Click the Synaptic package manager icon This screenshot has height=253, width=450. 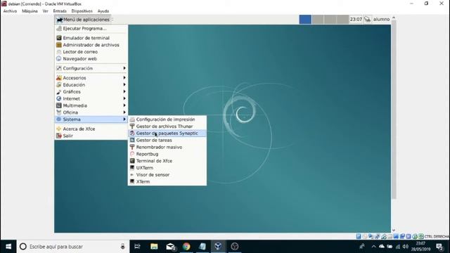[x=132, y=133]
